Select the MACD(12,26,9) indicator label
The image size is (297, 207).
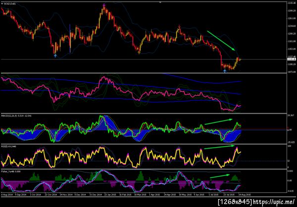click(16, 116)
